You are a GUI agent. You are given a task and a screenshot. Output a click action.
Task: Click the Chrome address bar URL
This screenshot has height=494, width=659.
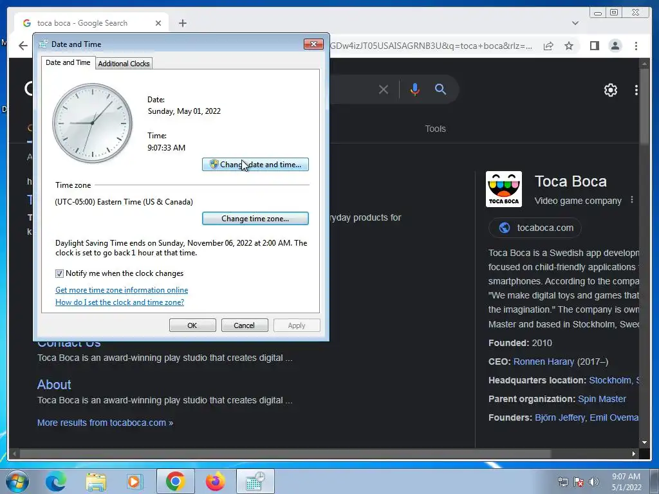coord(431,46)
